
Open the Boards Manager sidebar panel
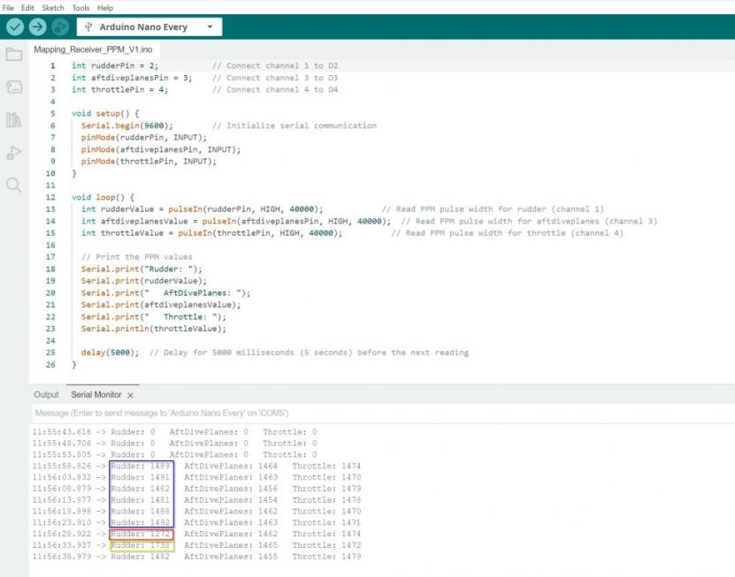pyautogui.click(x=13, y=87)
